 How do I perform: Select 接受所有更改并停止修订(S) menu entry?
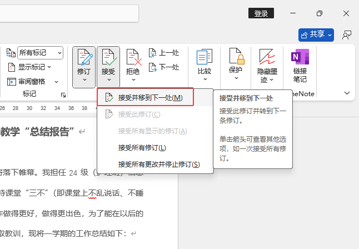(x=155, y=165)
